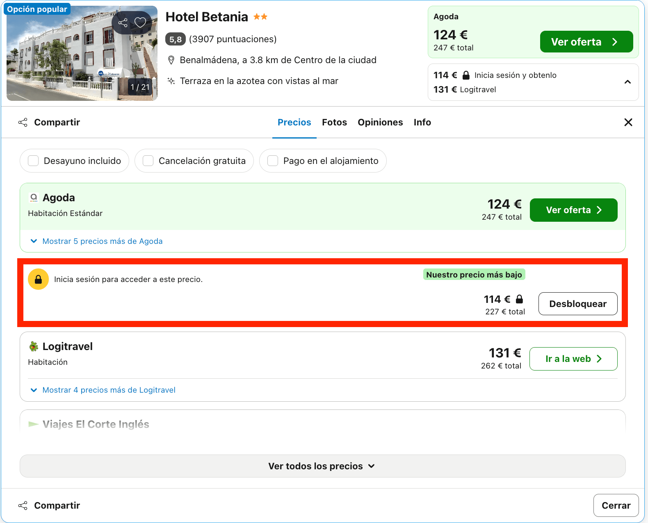Click the Hotel Betania title

coord(207,17)
